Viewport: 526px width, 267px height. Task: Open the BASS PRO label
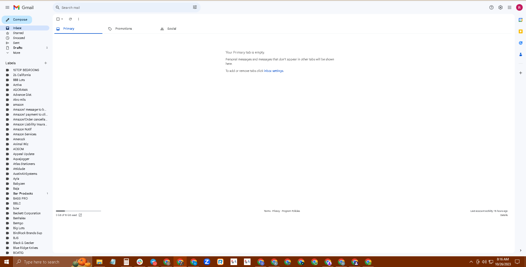click(x=20, y=198)
